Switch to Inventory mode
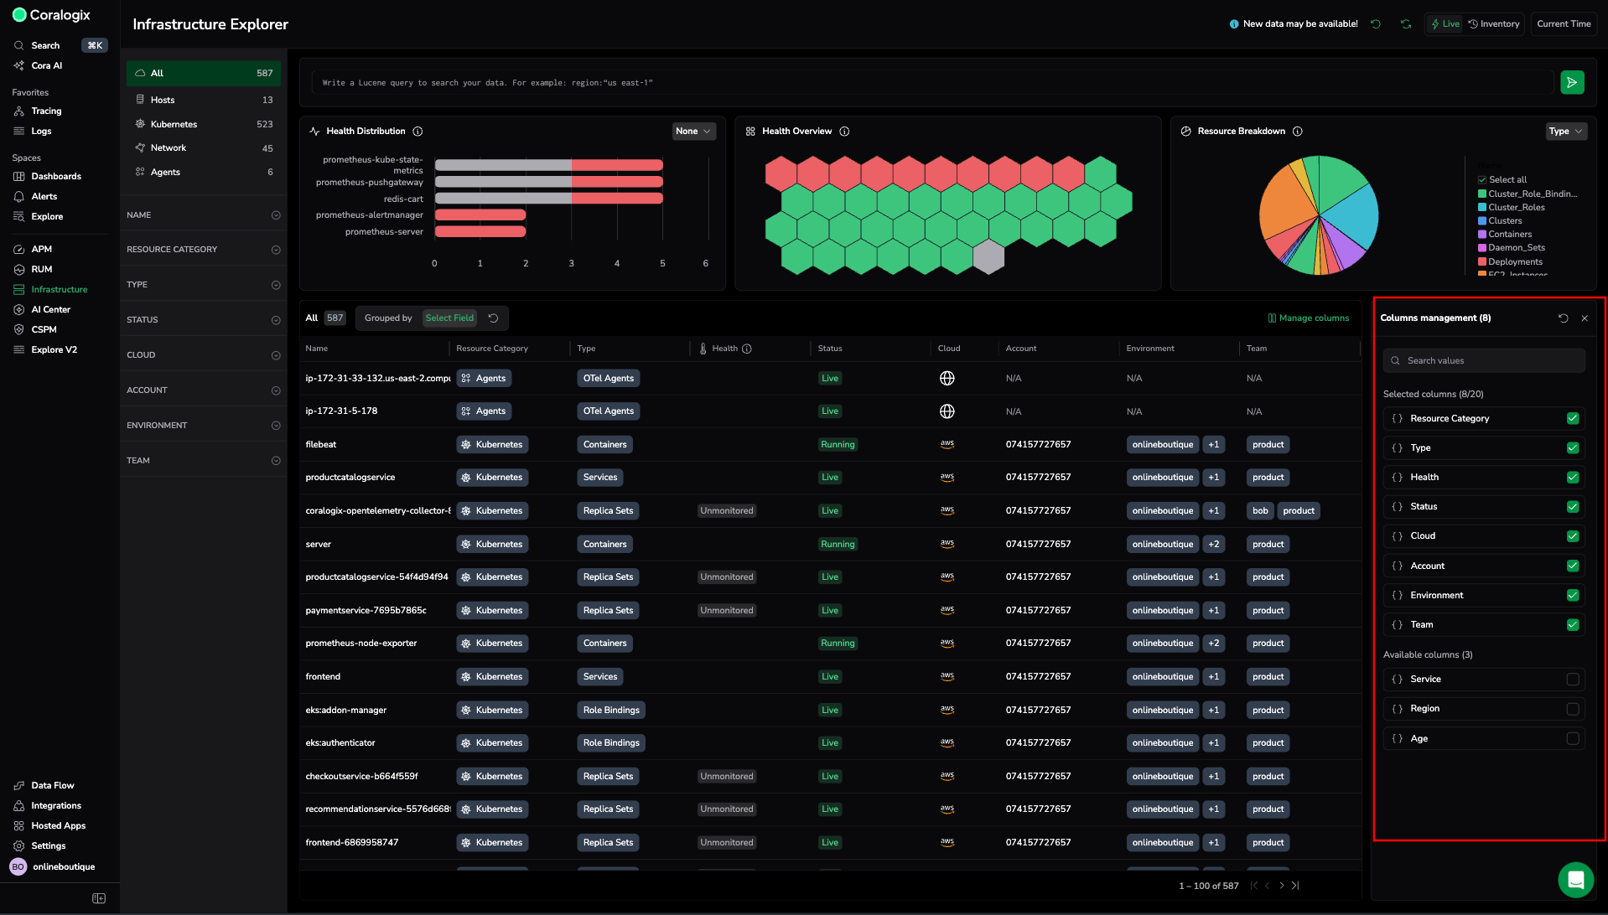1608x915 pixels. pos(1494,24)
